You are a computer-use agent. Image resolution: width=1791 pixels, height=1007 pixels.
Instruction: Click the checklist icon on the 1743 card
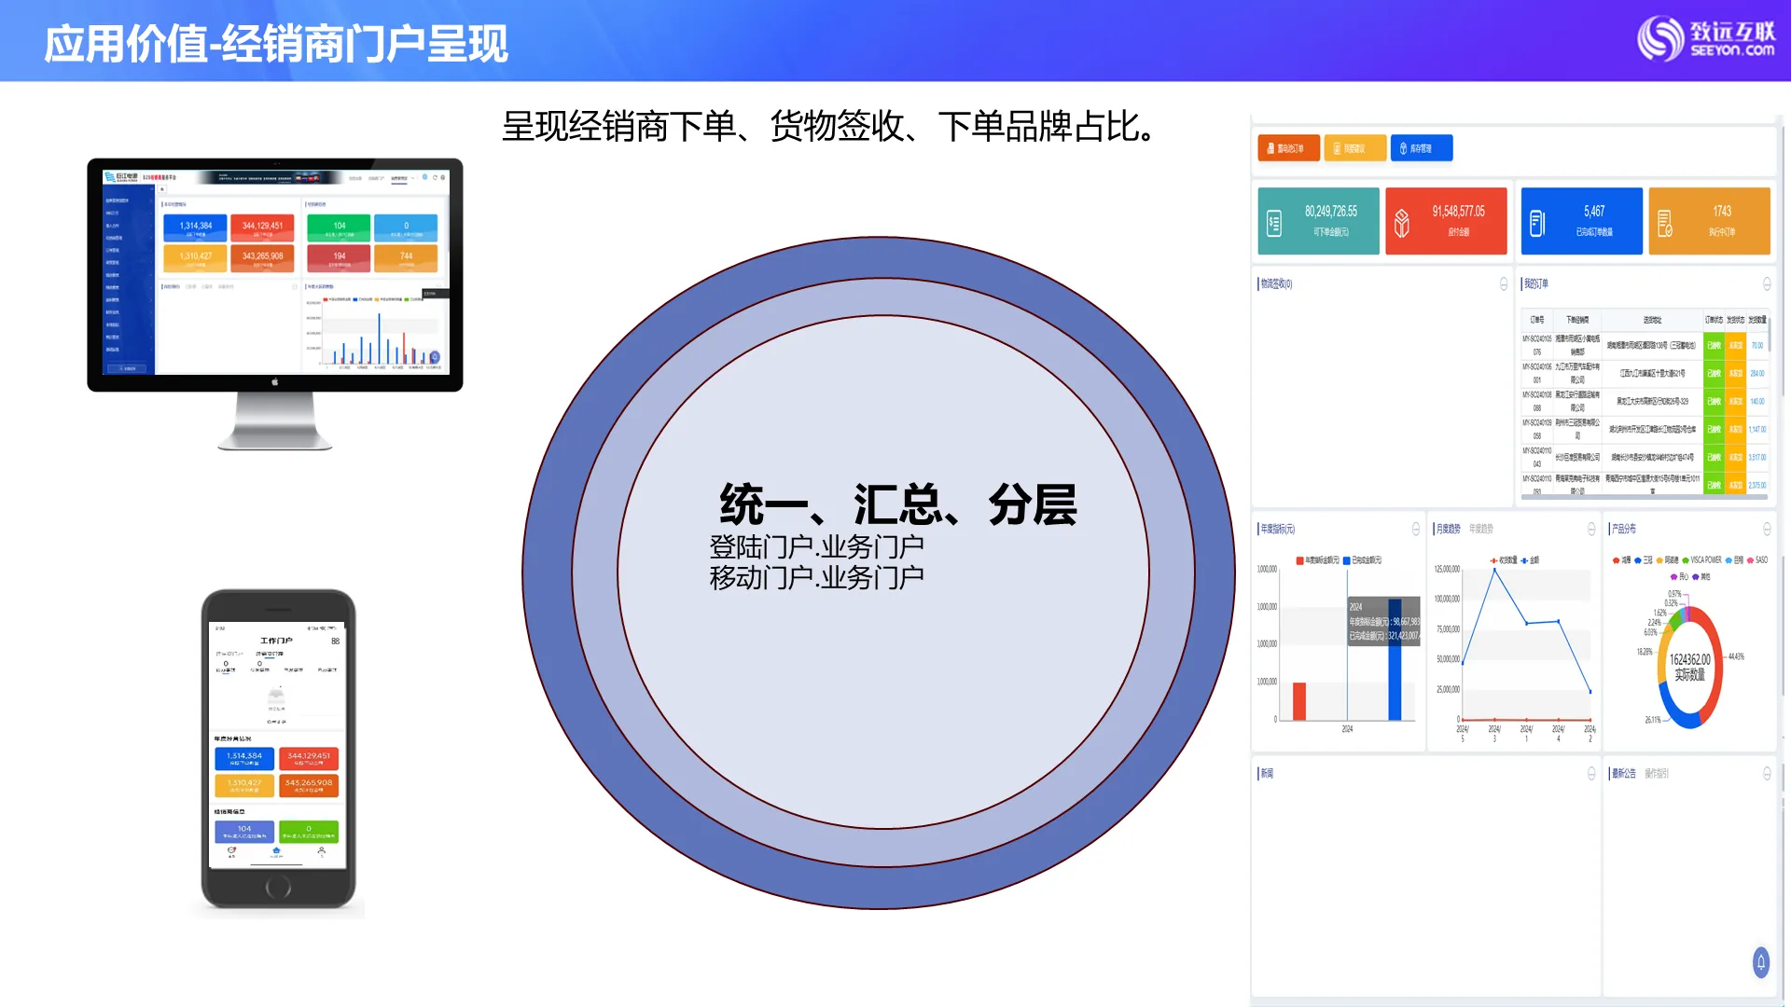1665,223
